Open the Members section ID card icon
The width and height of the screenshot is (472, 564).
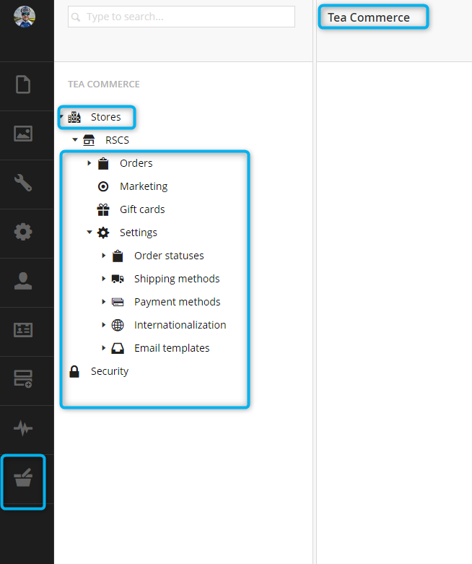23,330
